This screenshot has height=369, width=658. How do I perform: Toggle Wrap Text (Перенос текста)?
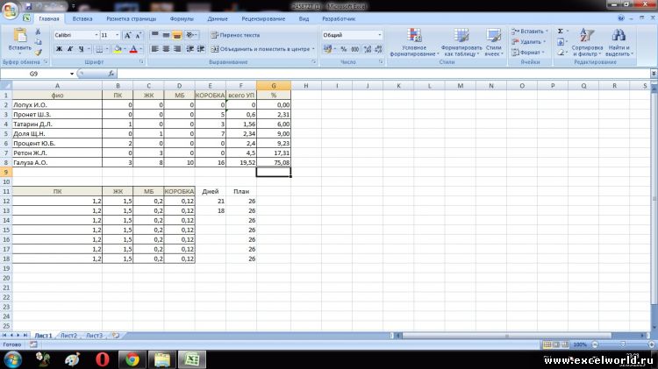235,35
